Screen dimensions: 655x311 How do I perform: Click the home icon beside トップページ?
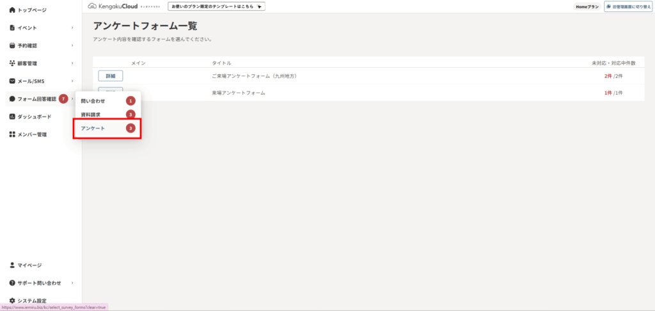12,10
